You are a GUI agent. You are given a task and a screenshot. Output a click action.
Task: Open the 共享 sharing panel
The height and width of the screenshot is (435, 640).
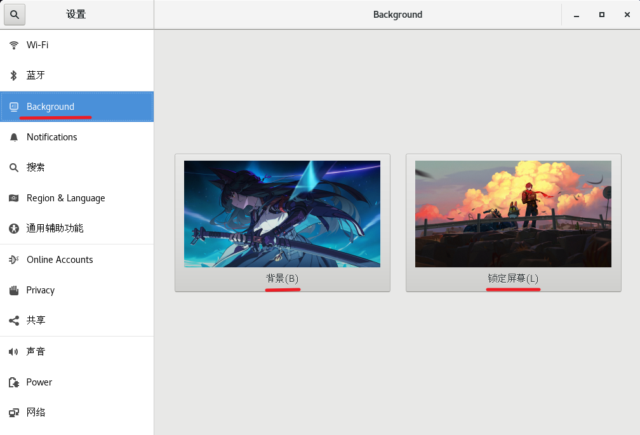coord(77,320)
